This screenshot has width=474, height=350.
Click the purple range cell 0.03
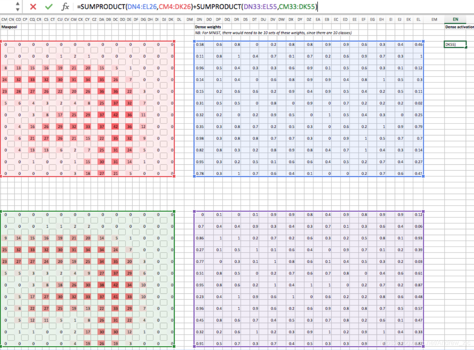click(x=419, y=261)
